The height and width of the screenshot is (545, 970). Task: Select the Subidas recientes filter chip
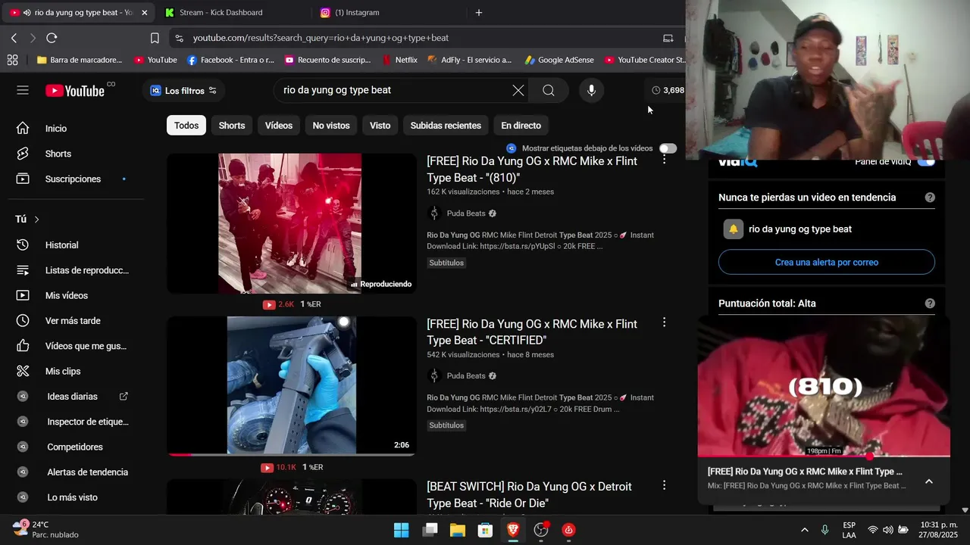pos(446,126)
